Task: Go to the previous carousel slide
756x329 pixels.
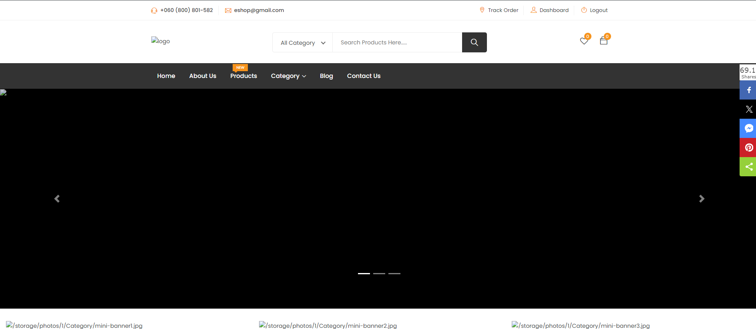Action: pyautogui.click(x=57, y=199)
